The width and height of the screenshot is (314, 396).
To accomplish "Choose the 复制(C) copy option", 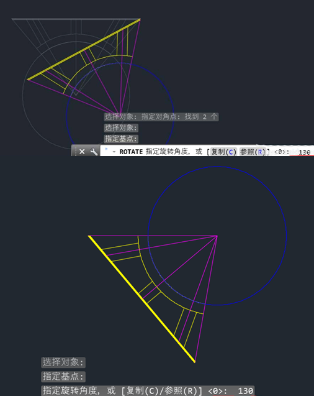I will [x=223, y=152].
